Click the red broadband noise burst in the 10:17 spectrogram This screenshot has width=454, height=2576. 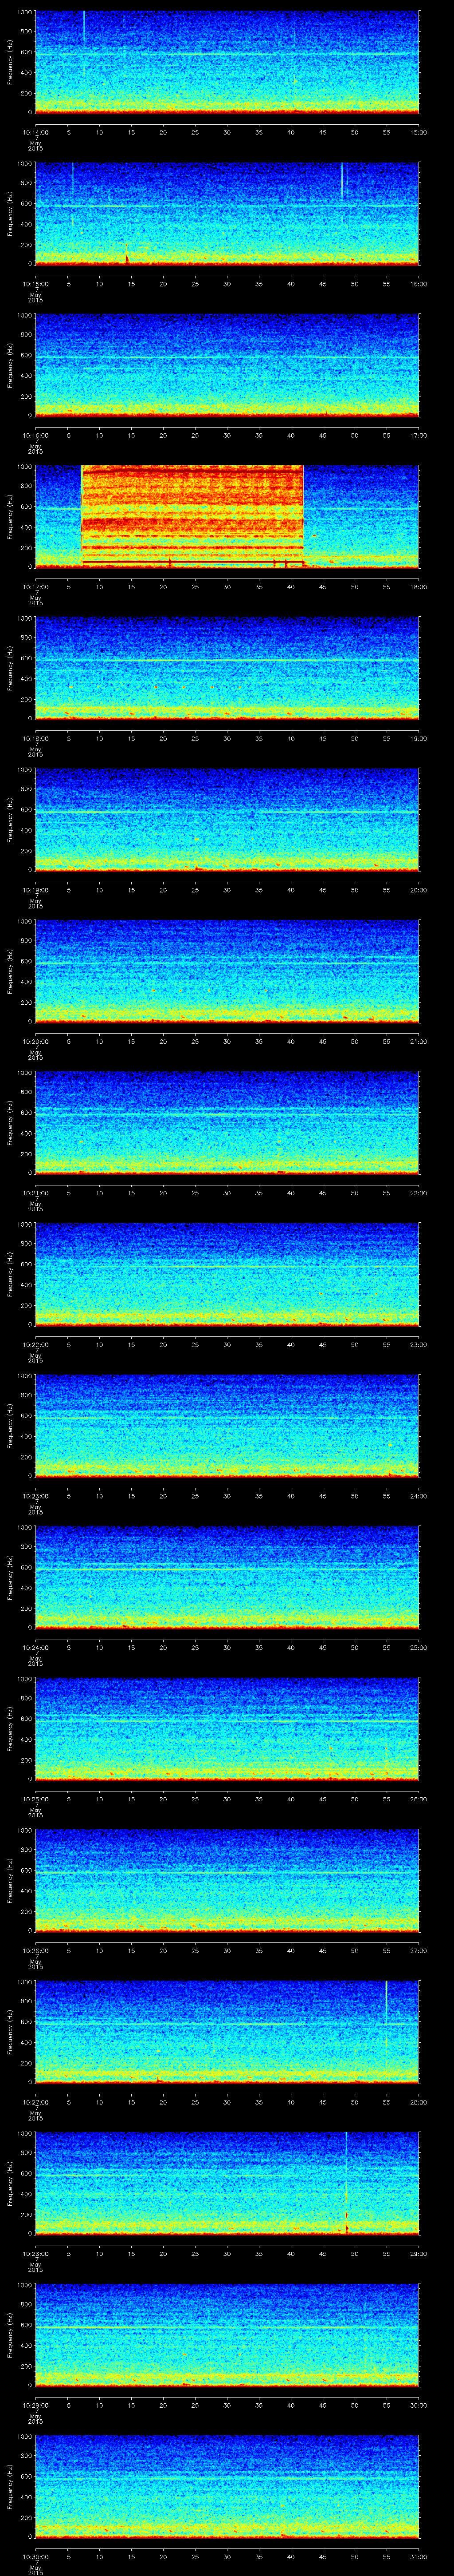(192, 517)
